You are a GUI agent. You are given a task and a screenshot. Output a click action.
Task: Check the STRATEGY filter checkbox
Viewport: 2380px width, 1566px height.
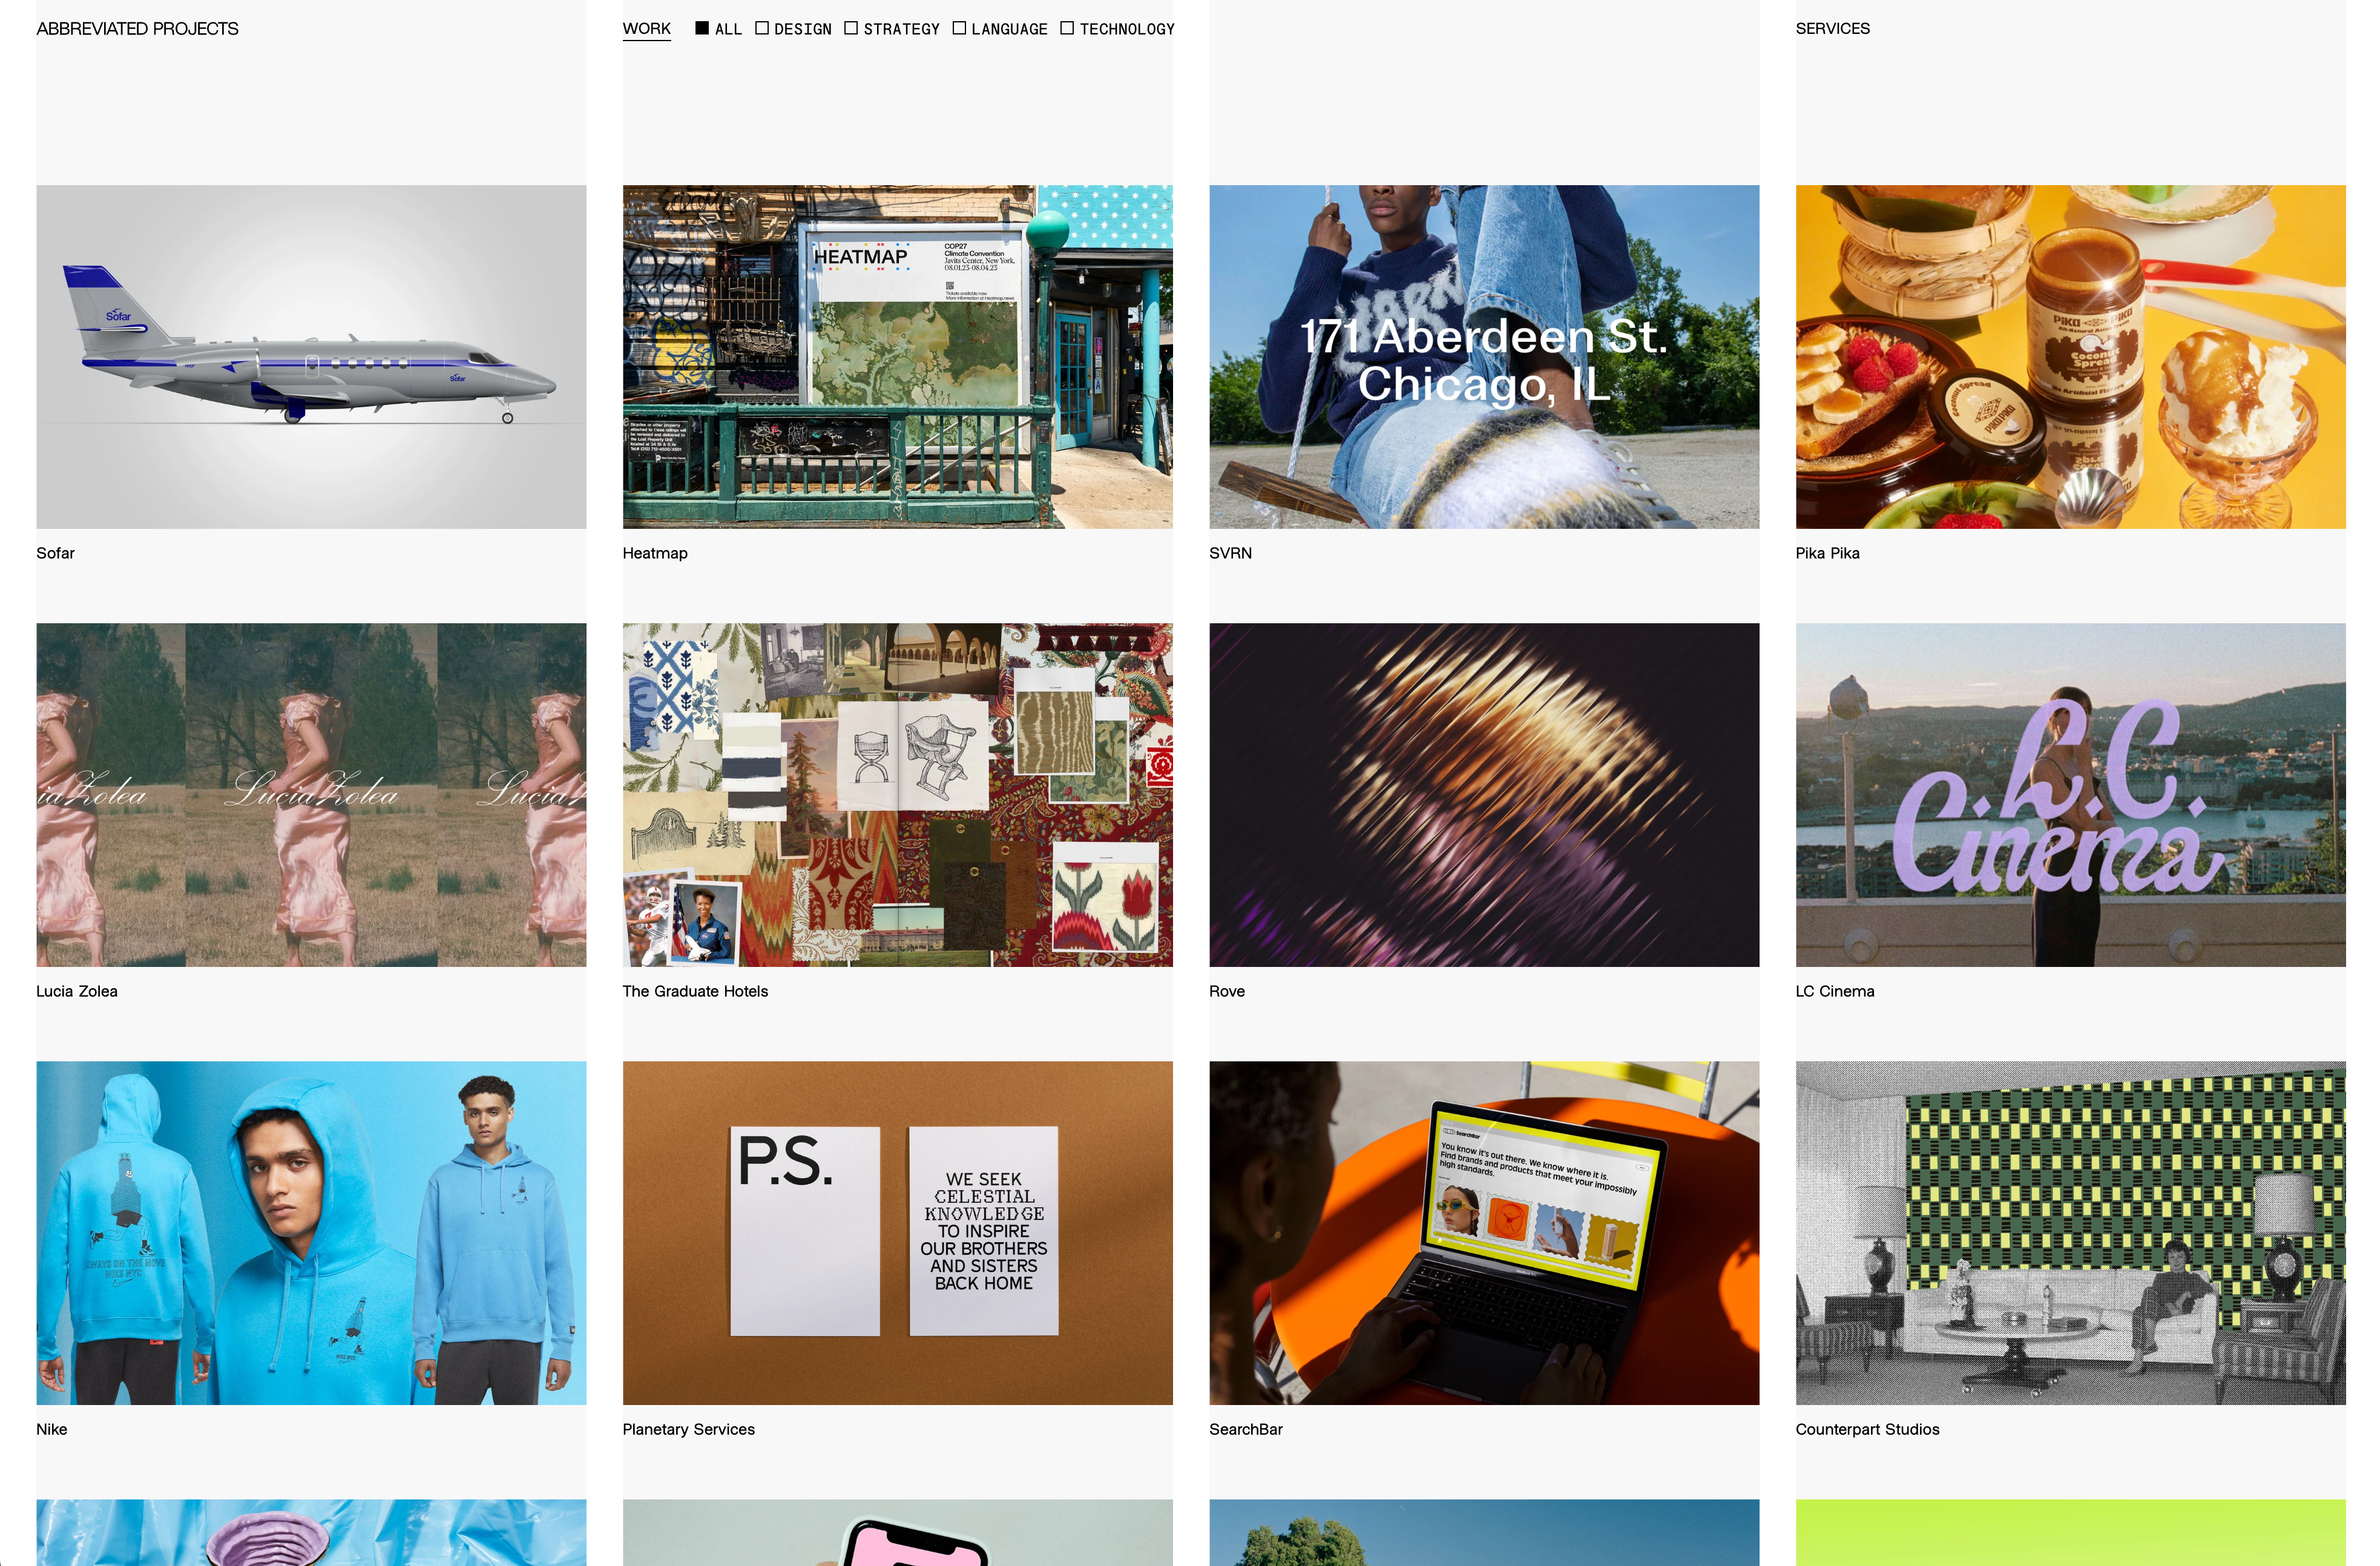pos(850,28)
